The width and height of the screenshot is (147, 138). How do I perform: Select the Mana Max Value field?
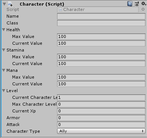pos(101,77)
